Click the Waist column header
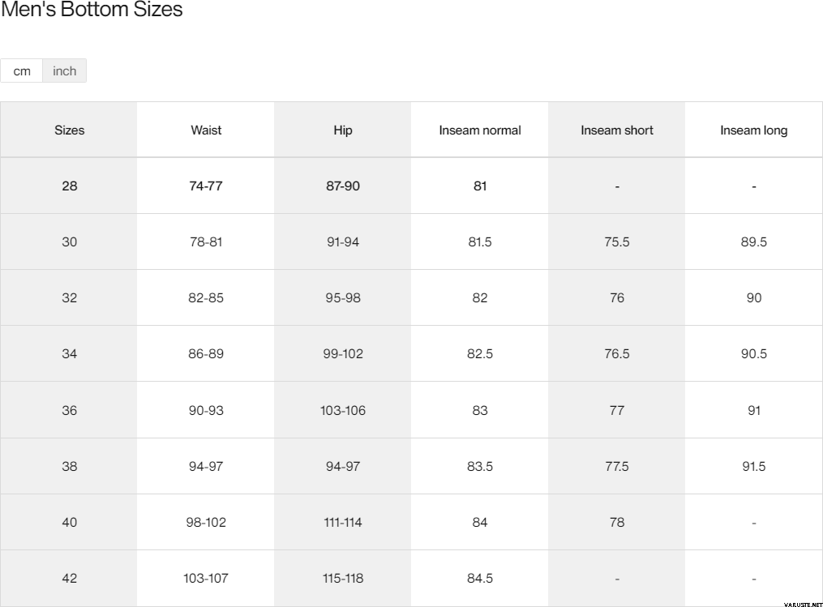Viewport: 823px width, 607px height. click(x=206, y=130)
